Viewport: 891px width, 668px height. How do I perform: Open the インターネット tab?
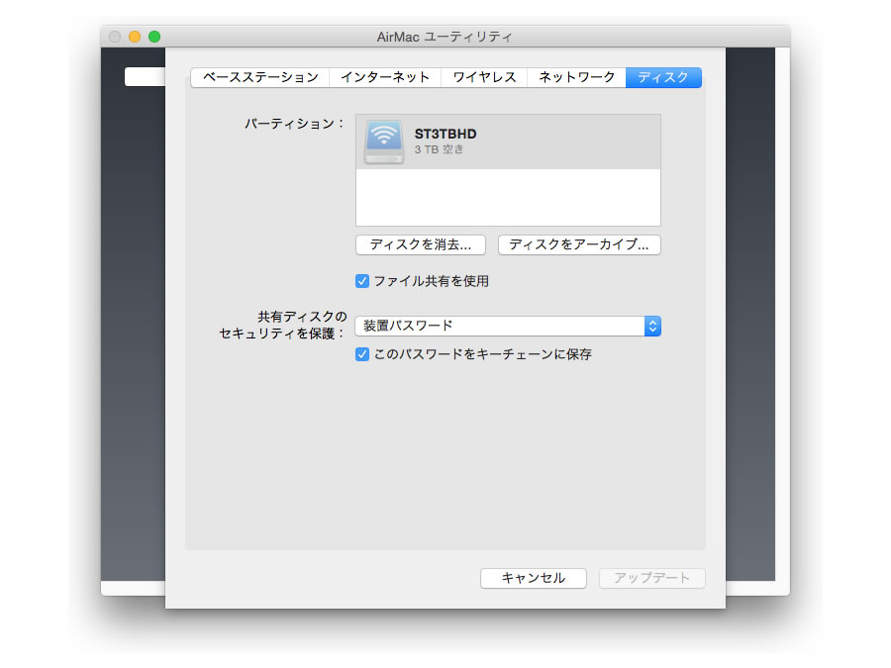(385, 77)
